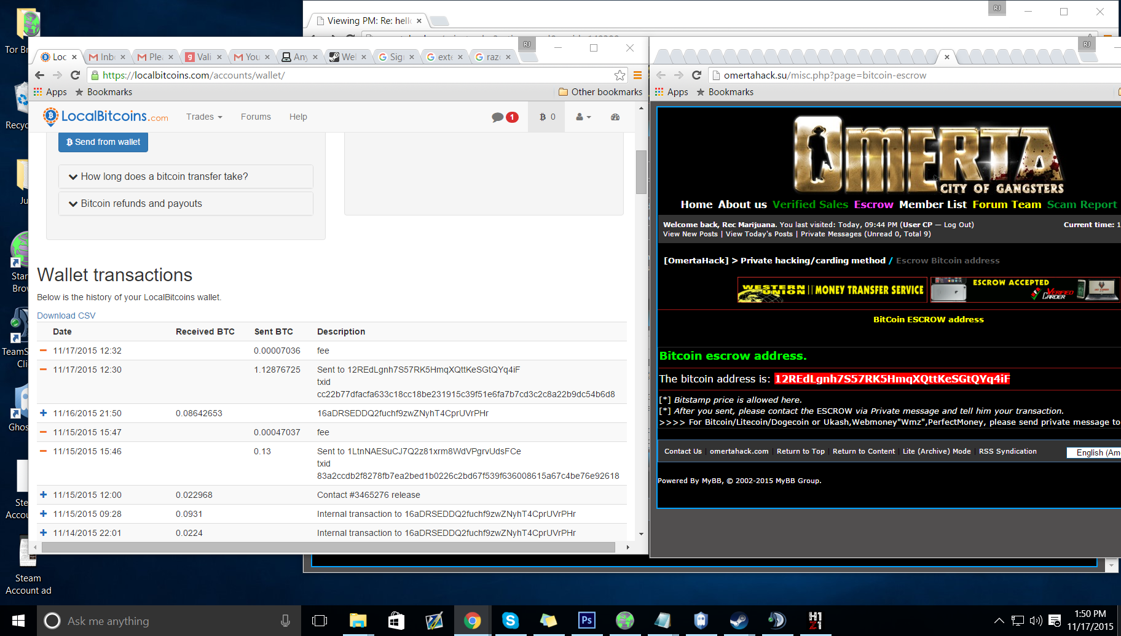Image resolution: width=1121 pixels, height=636 pixels.
Task: Open Escrow link in Omerta navigation
Action: pos(873,204)
